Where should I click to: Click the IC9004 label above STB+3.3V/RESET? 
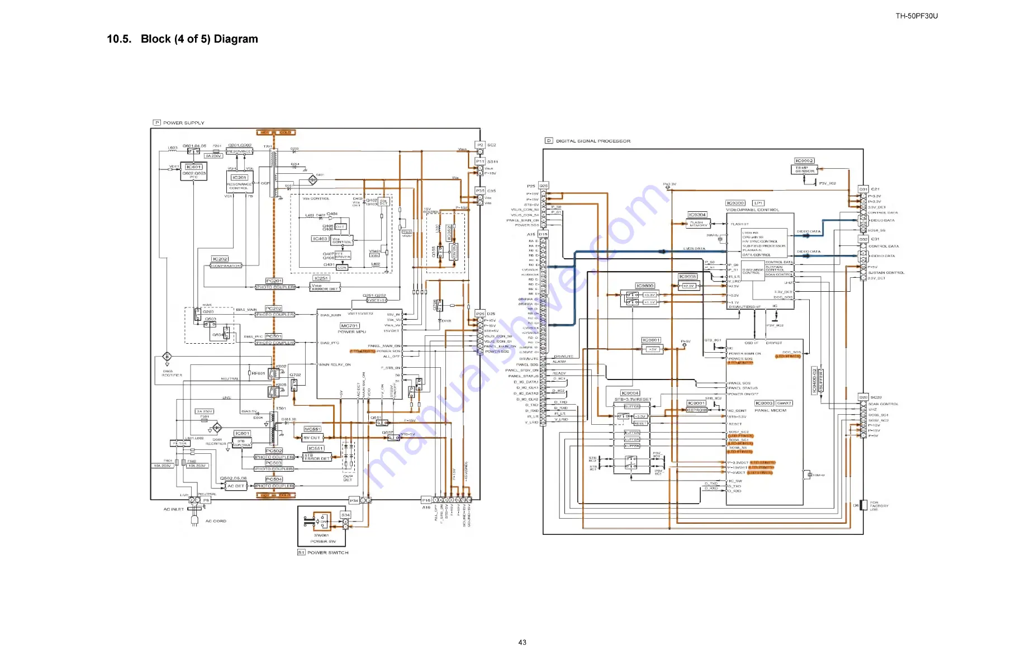[630, 393]
